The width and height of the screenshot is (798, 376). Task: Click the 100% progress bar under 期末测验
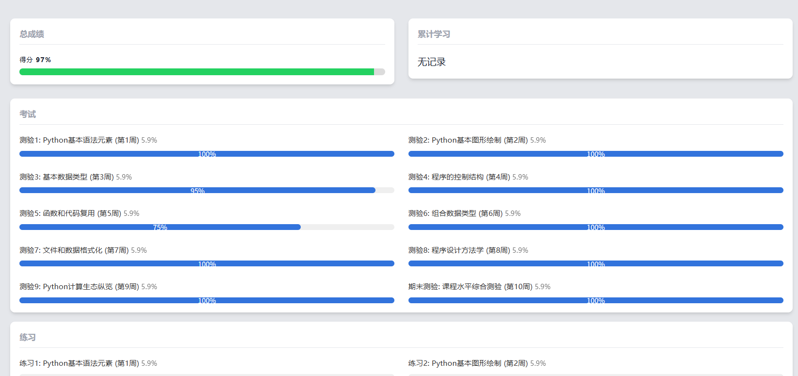click(x=595, y=300)
